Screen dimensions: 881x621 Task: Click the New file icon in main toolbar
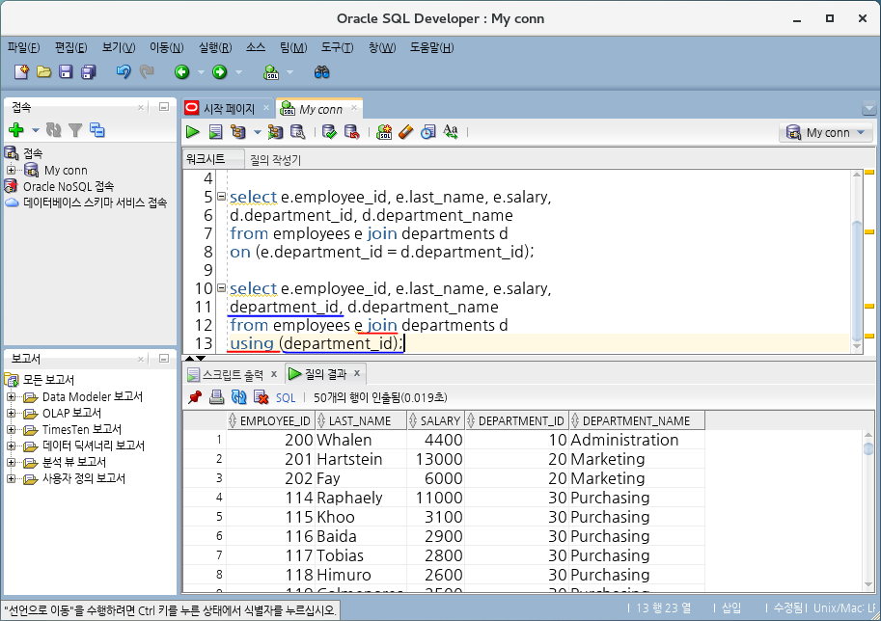tap(21, 72)
